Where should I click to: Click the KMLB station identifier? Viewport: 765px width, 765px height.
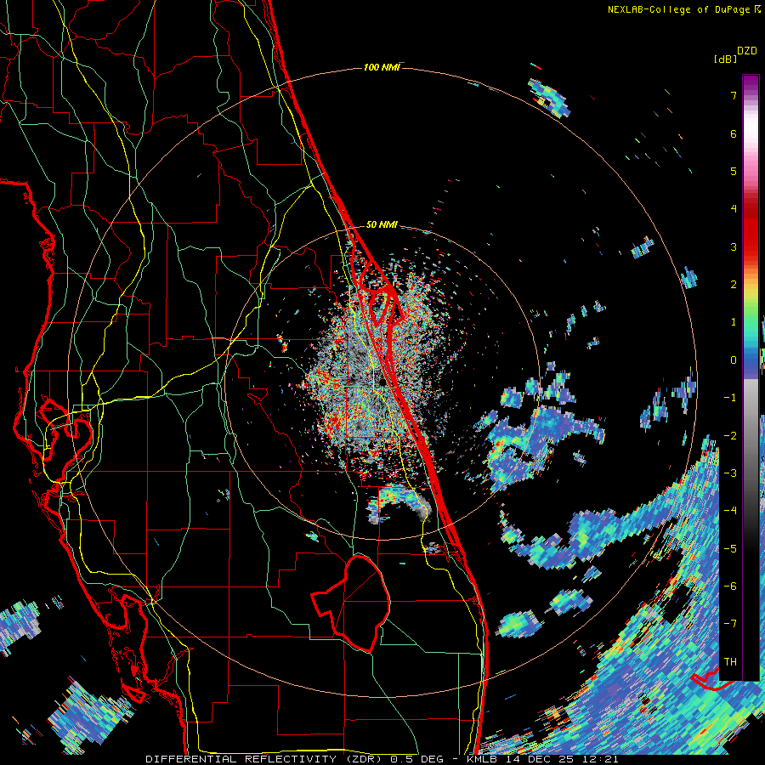pyautogui.click(x=483, y=759)
